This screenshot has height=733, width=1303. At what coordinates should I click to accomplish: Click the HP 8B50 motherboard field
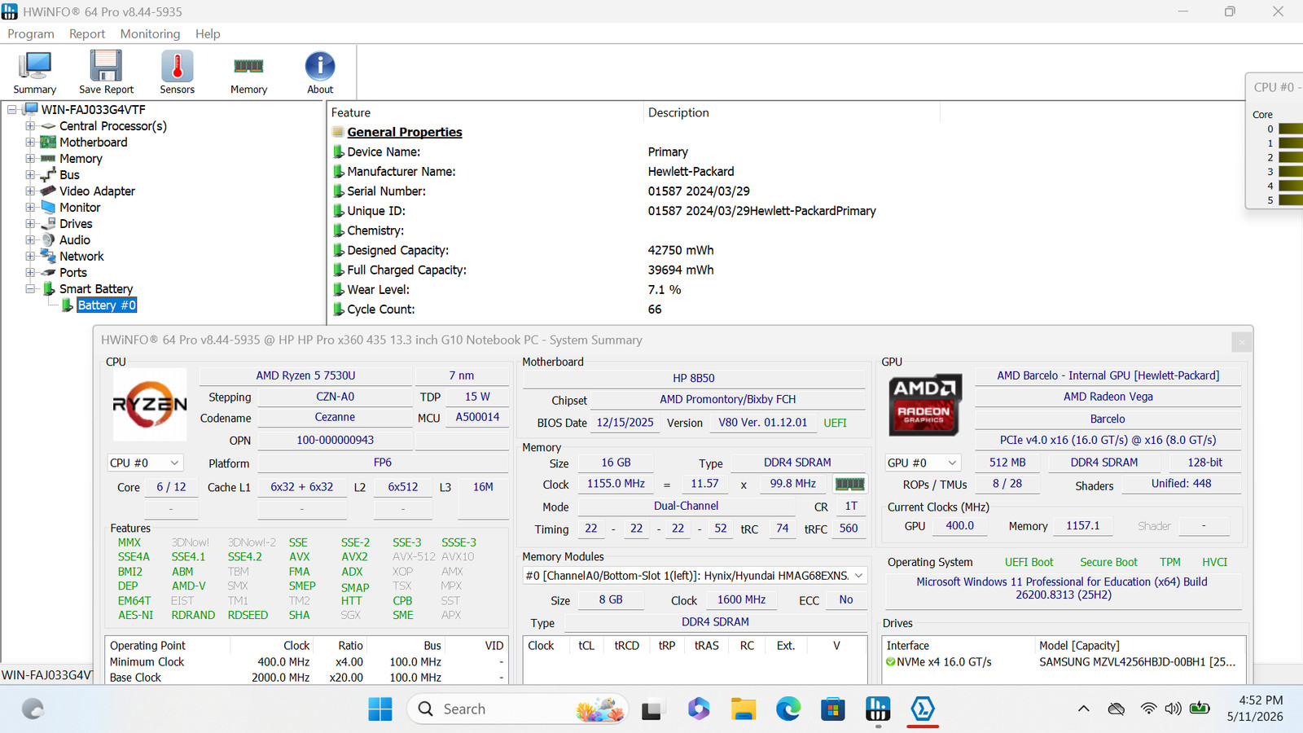[694, 378]
